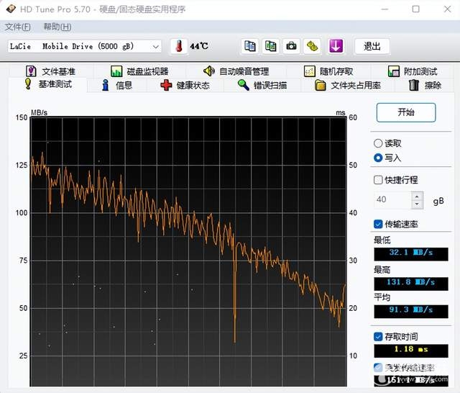Switch to the 文件夹占用率 tab
The width and height of the screenshot is (460, 393).
click(x=348, y=86)
